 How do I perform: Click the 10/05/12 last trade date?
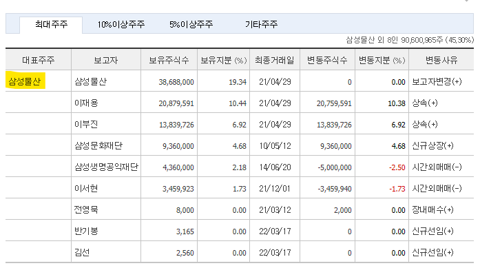(x=275, y=146)
